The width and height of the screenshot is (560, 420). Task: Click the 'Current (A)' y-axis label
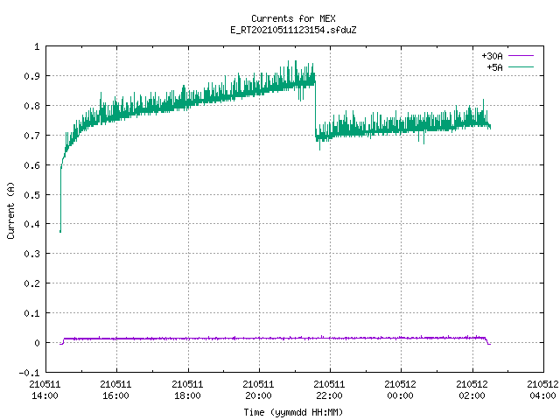tap(10, 210)
